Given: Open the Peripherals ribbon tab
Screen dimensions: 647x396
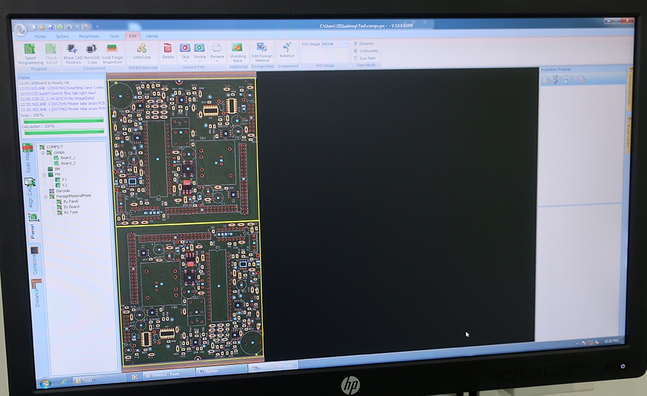Looking at the screenshot, I should 89,36.
